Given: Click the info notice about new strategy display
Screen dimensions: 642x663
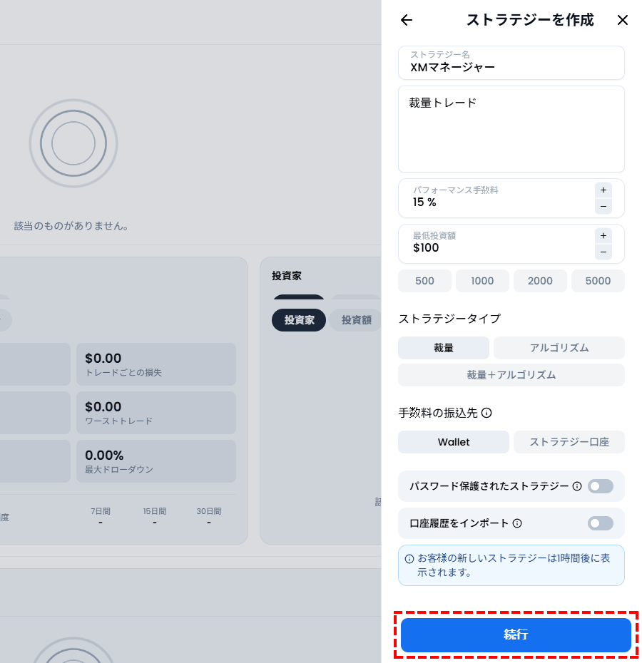Looking at the screenshot, I should (x=511, y=565).
